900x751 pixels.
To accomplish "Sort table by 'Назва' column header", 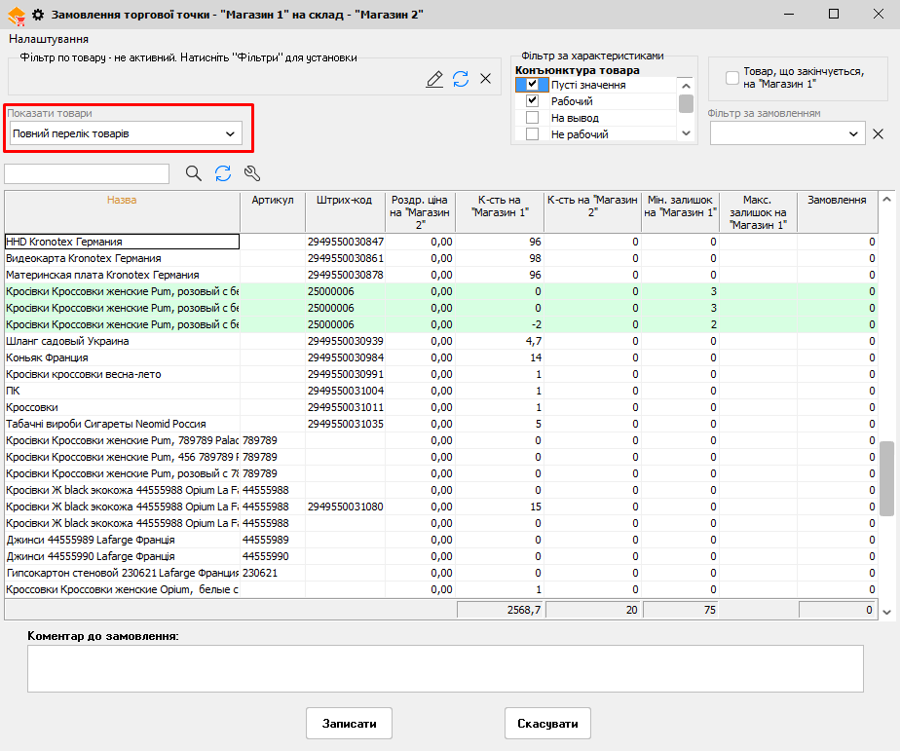I will coord(122,200).
